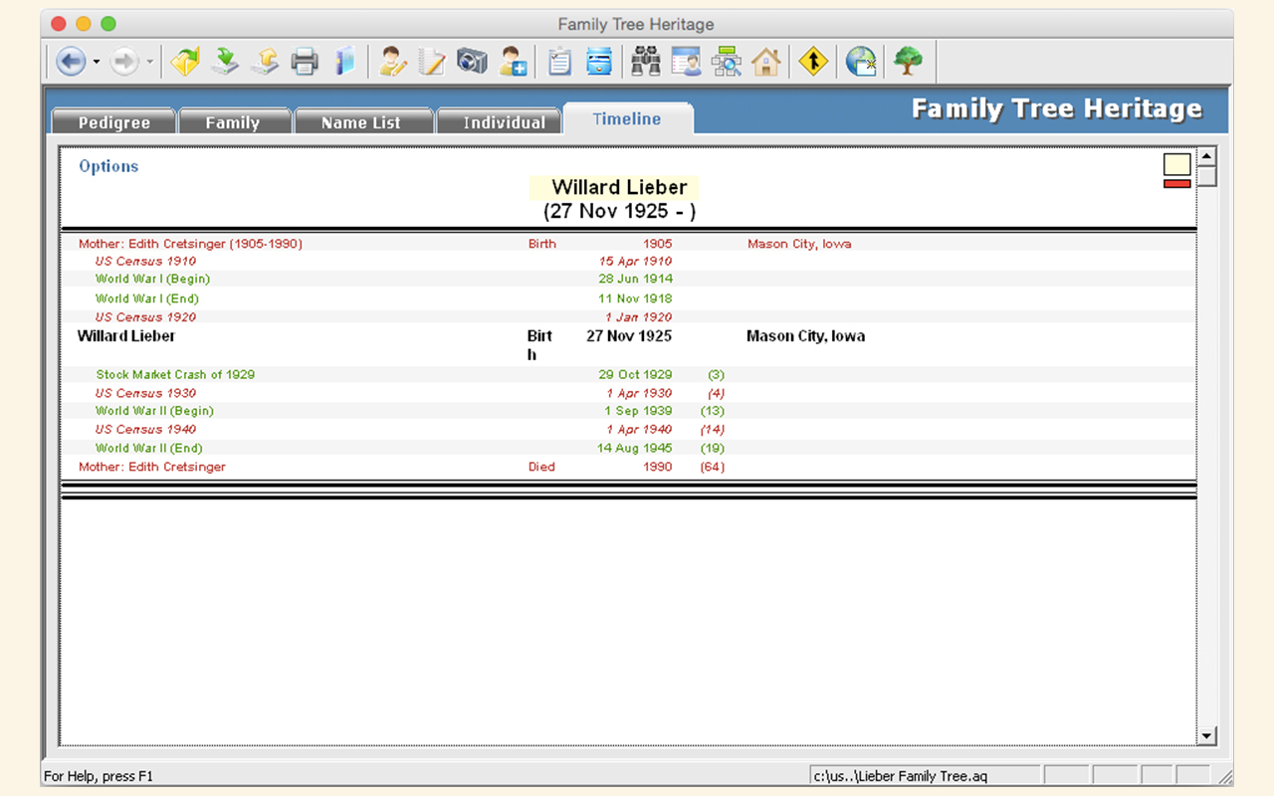Click the bold Willard Lieber birth row
The height and width of the screenshot is (796, 1274).
[x=628, y=345]
